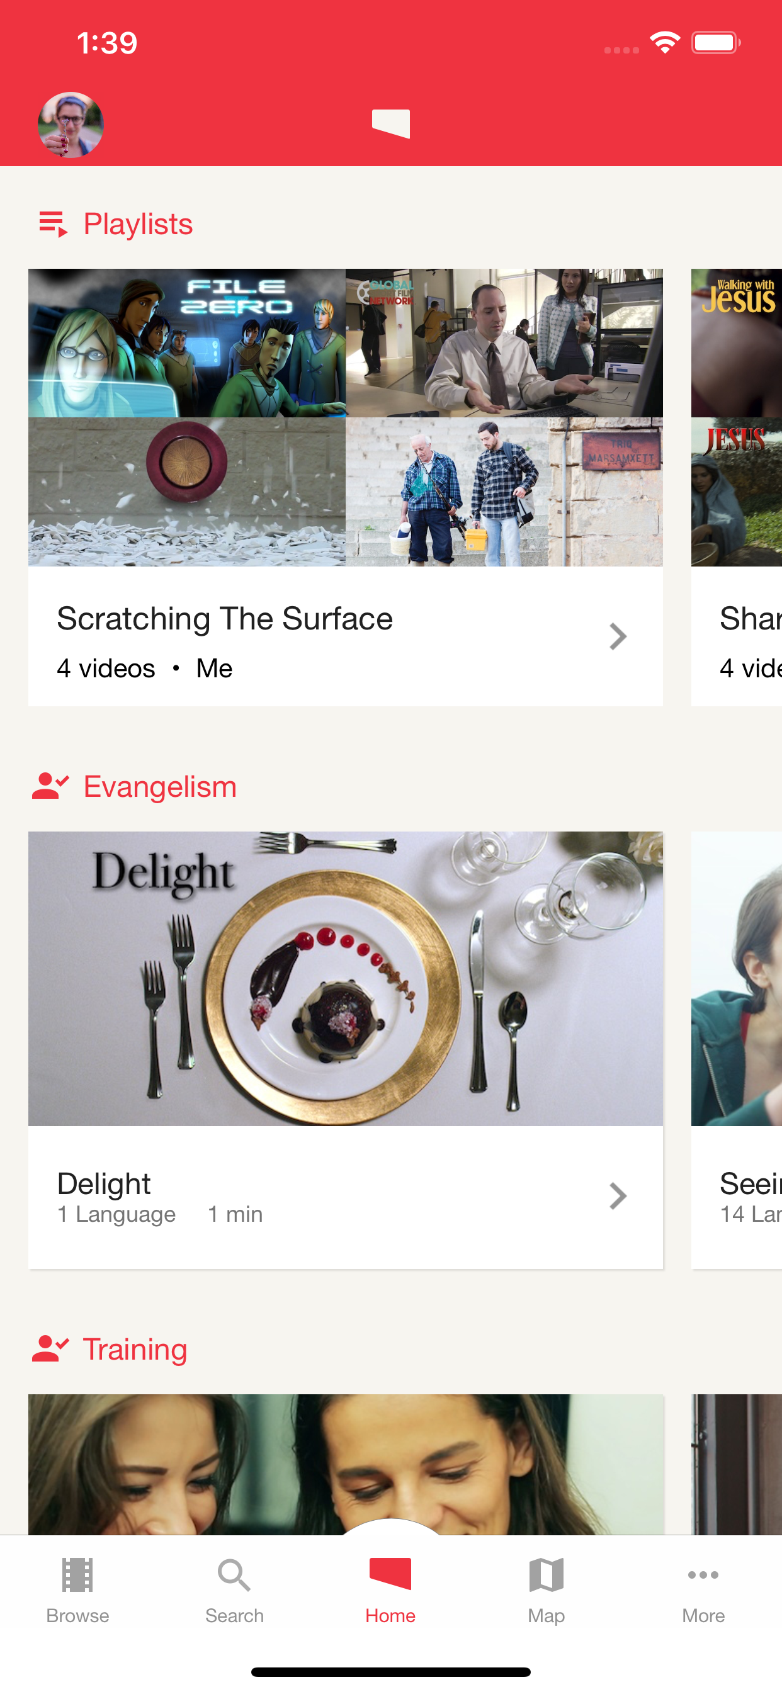Open the Training video thumbnail of two women

click(x=346, y=1464)
